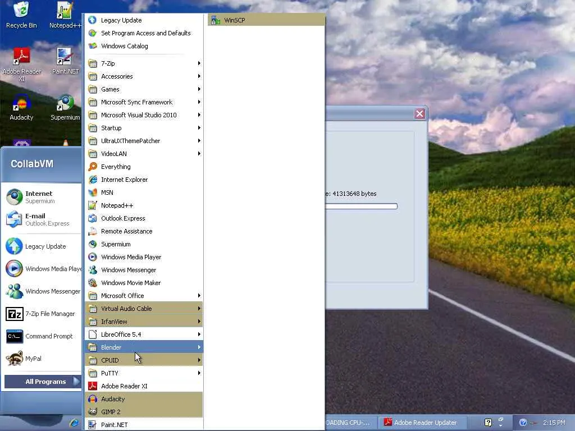
Task: Launch Audacity from programs list
Action: coord(144,399)
